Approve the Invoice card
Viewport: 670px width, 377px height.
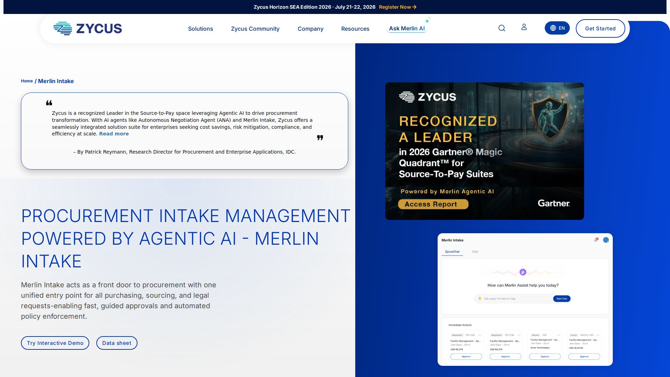[584, 357]
